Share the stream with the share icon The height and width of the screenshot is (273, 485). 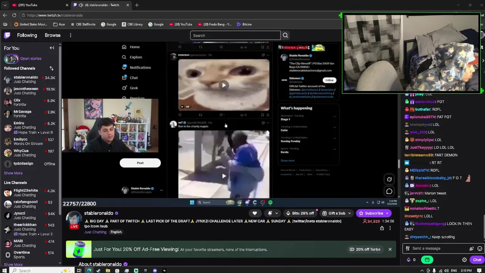(x=382, y=228)
